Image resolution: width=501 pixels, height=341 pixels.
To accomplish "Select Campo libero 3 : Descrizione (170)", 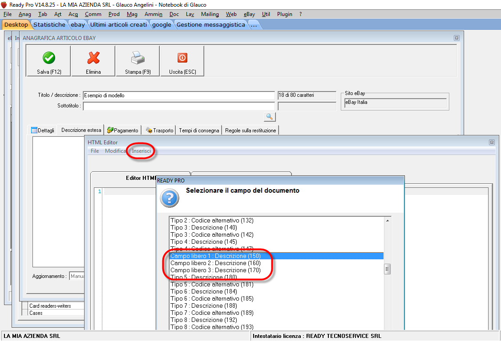I will pyautogui.click(x=277, y=270).
